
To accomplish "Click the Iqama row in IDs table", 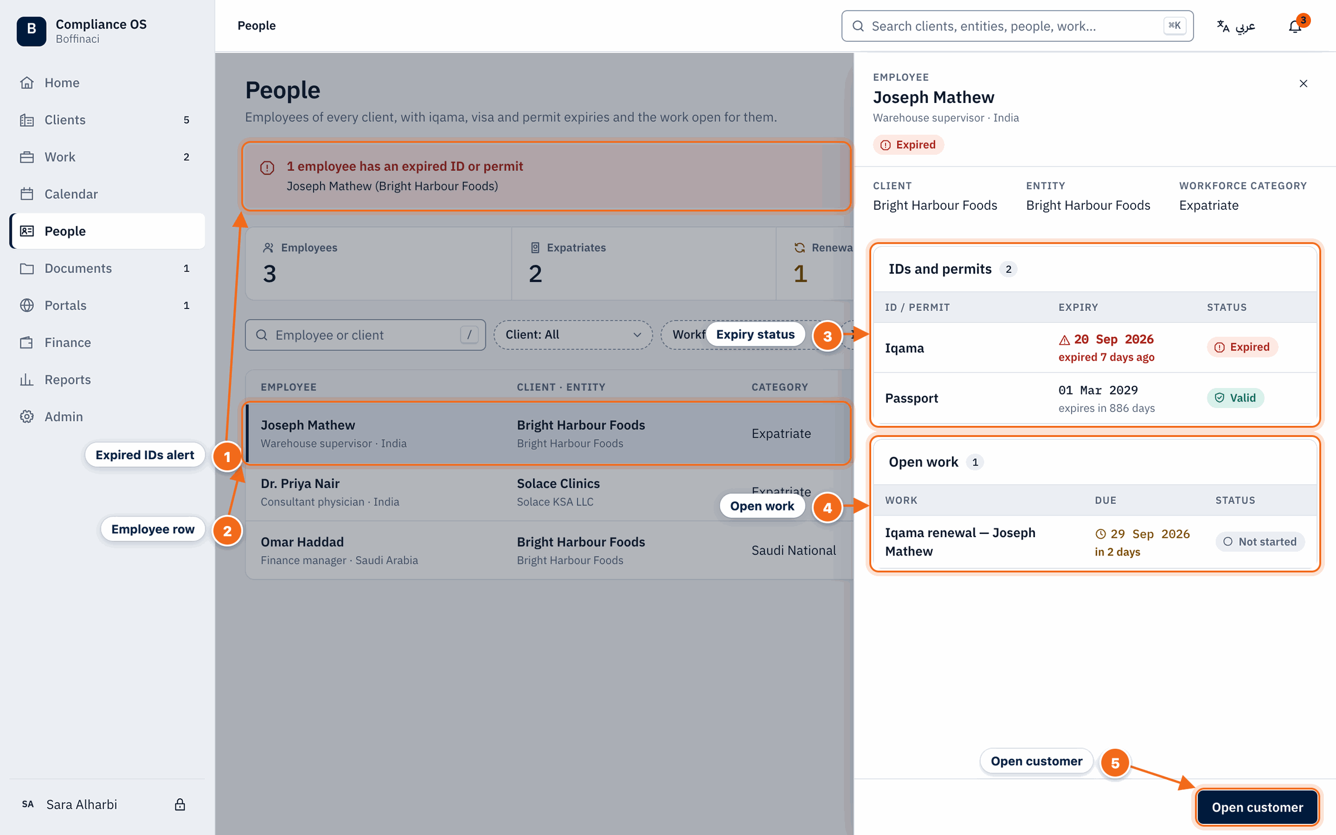I will coord(1095,348).
